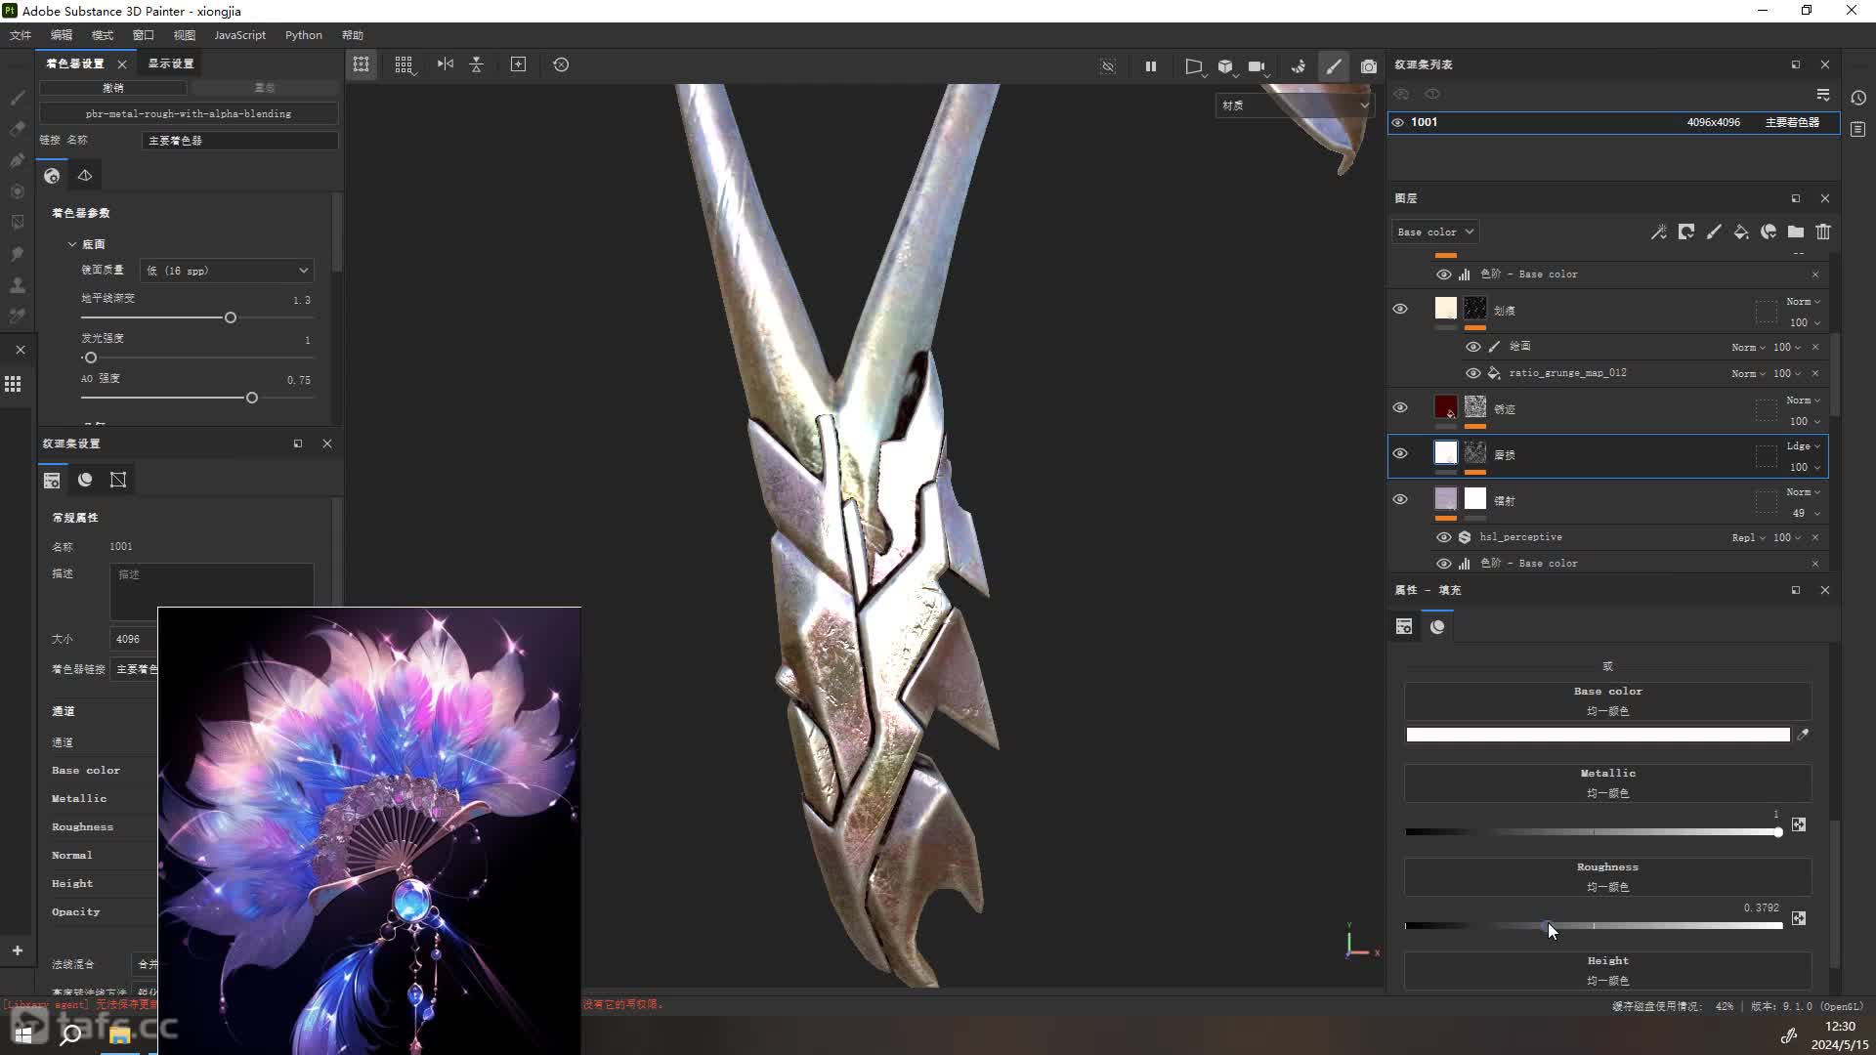
Task: Click Roughness 均一颜色 button
Action: (x=1607, y=876)
